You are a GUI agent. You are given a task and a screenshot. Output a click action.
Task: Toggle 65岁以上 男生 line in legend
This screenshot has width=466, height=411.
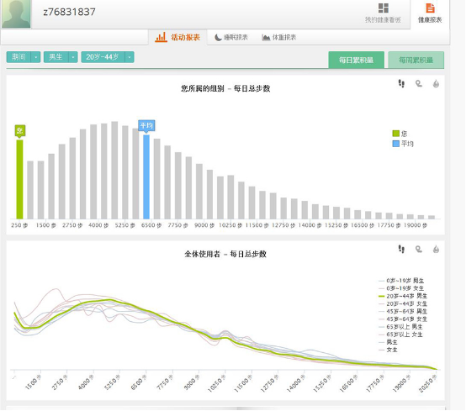(400, 327)
